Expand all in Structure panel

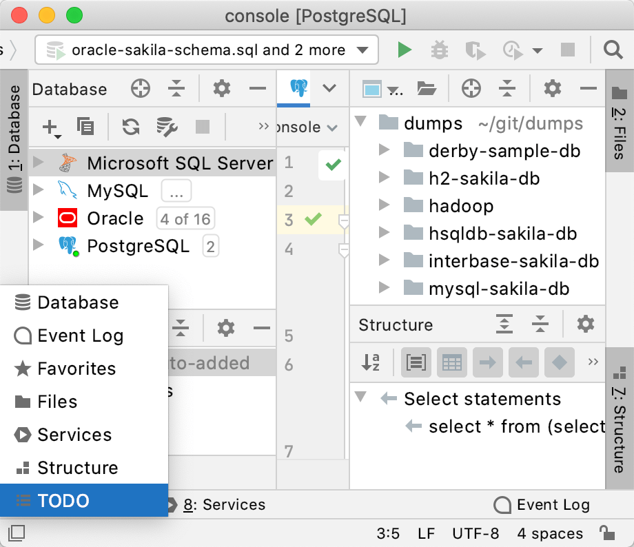point(504,324)
